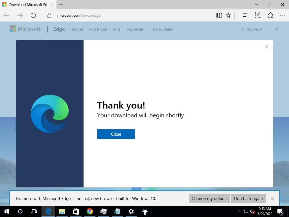Open Cortana circle on the taskbar
Image resolution: width=289 pixels, height=217 pixels.
[20, 211]
